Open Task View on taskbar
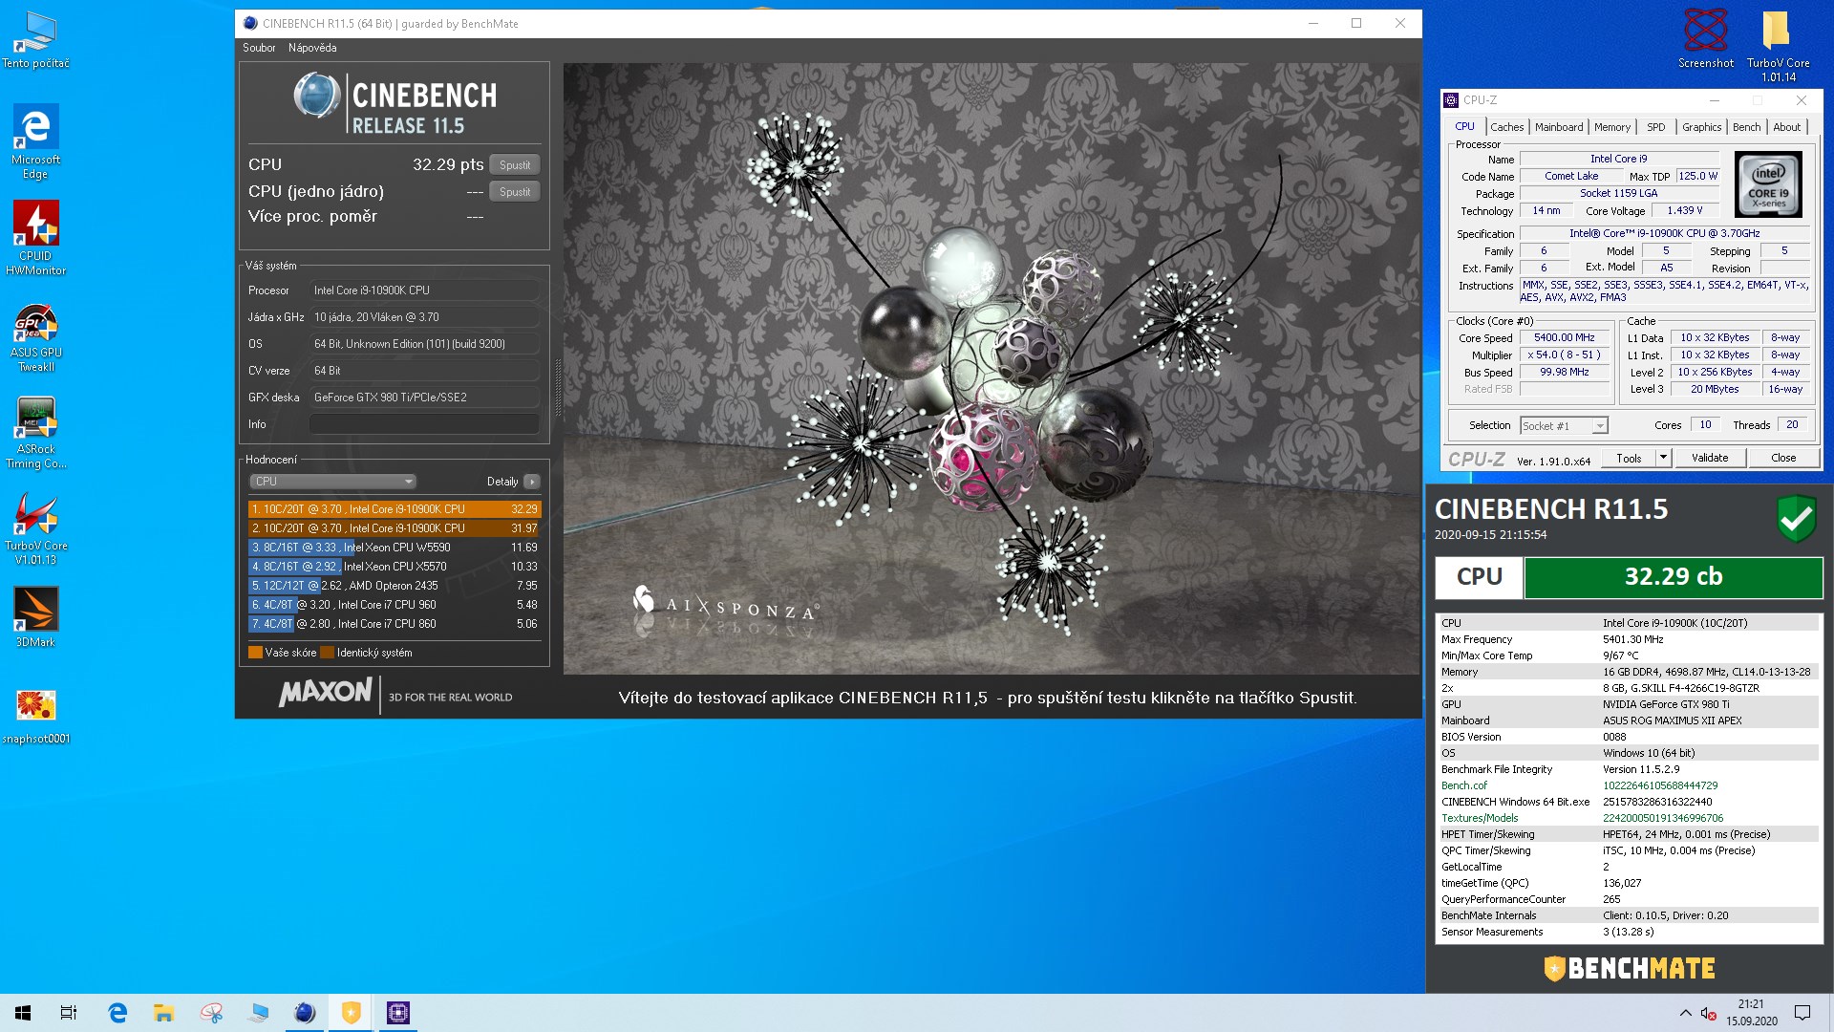The width and height of the screenshot is (1834, 1032). pos(69,1013)
